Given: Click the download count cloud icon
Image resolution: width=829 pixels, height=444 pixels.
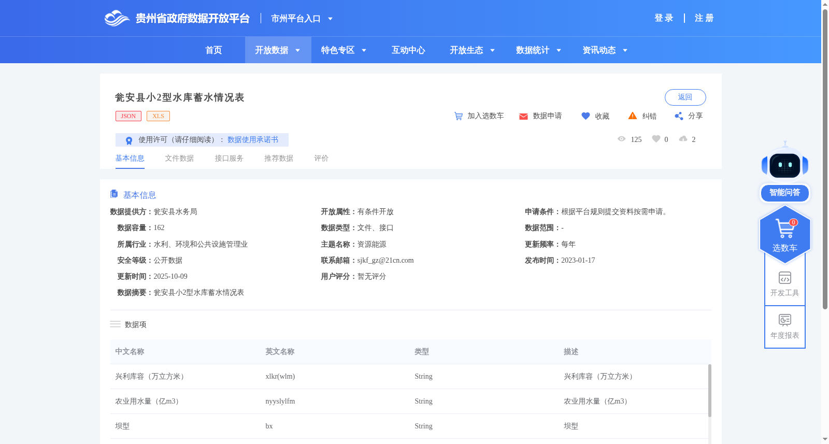Looking at the screenshot, I should (x=683, y=139).
